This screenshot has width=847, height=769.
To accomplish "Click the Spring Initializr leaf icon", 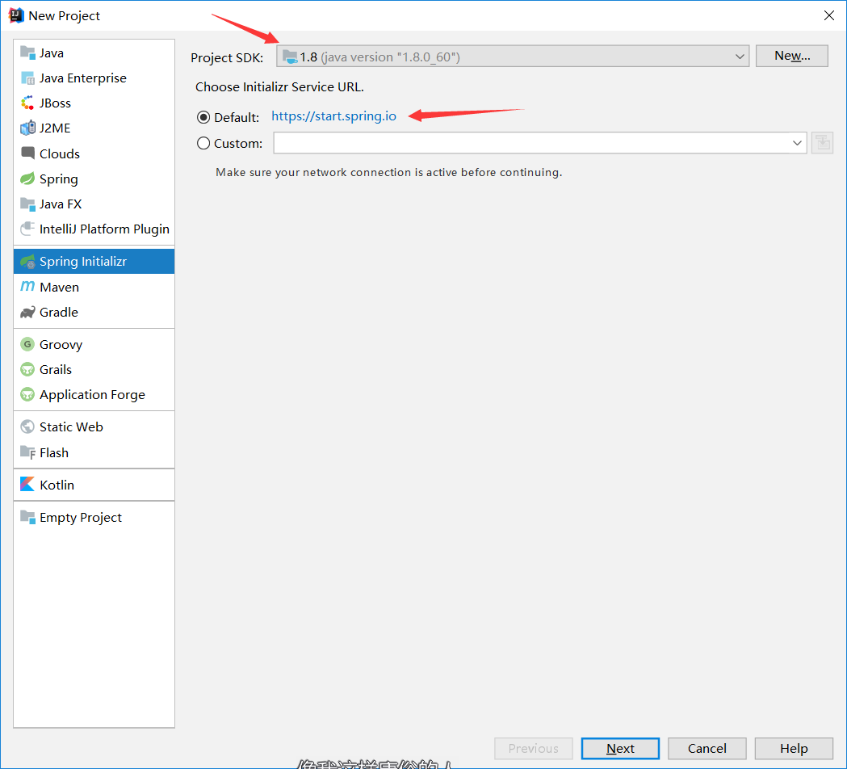I will tap(27, 262).
